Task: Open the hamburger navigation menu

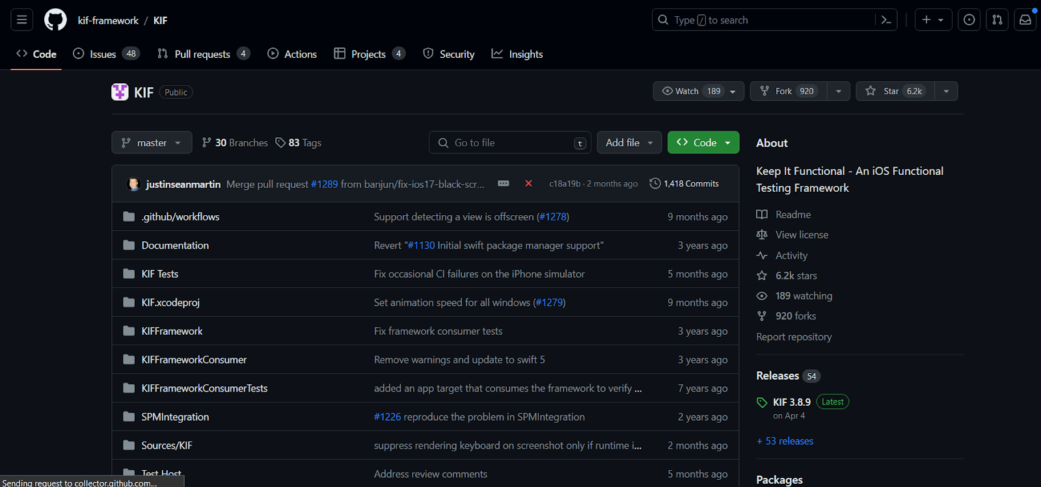Action: (x=21, y=20)
